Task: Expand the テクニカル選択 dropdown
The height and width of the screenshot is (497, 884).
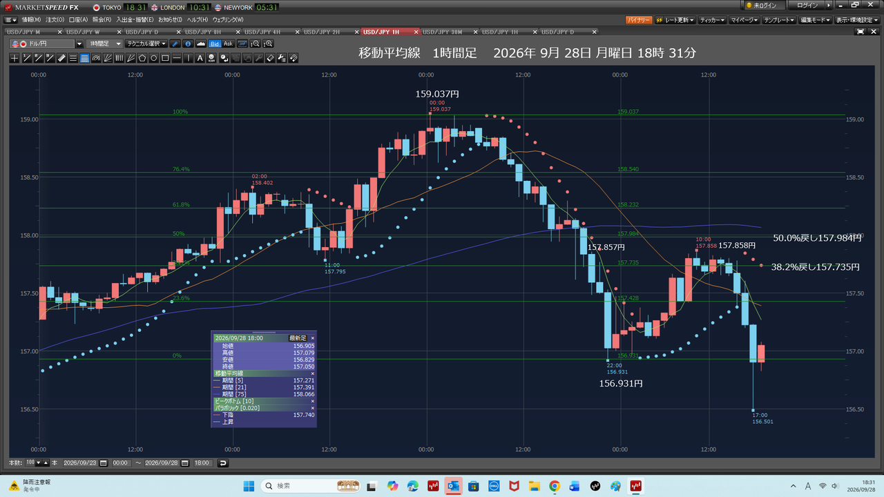Action: click(147, 43)
